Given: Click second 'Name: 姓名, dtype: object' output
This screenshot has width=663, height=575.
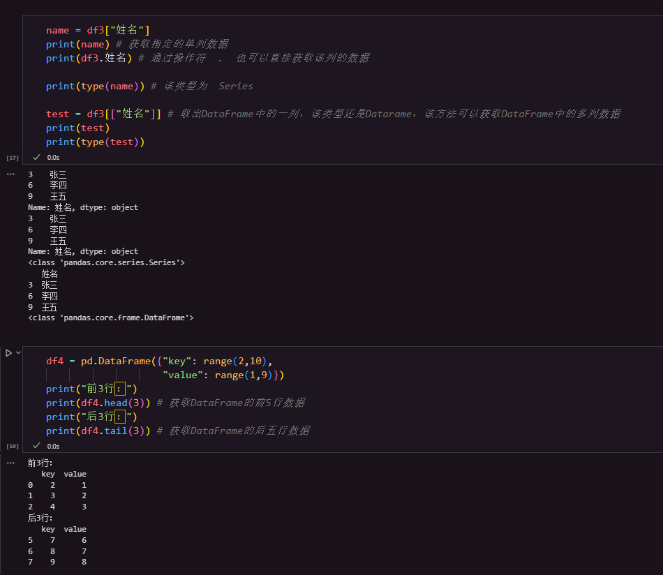Looking at the screenshot, I should tap(83, 251).
